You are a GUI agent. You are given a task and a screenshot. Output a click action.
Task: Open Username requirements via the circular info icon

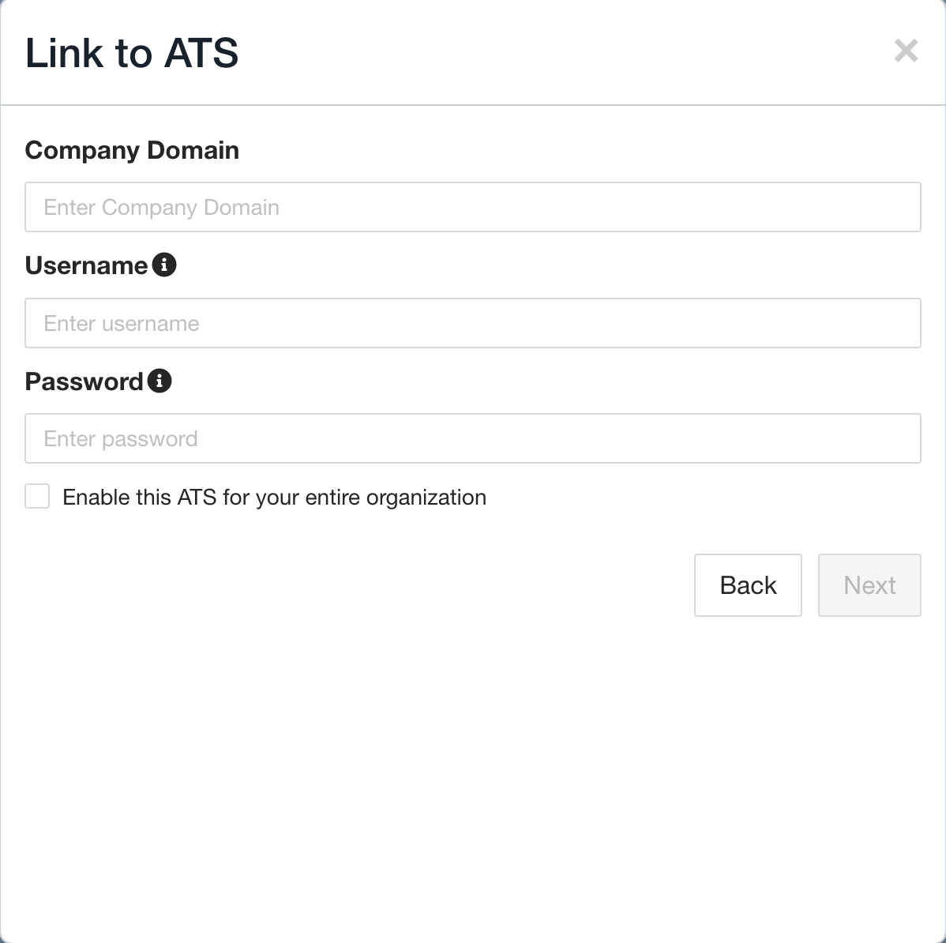(x=165, y=265)
